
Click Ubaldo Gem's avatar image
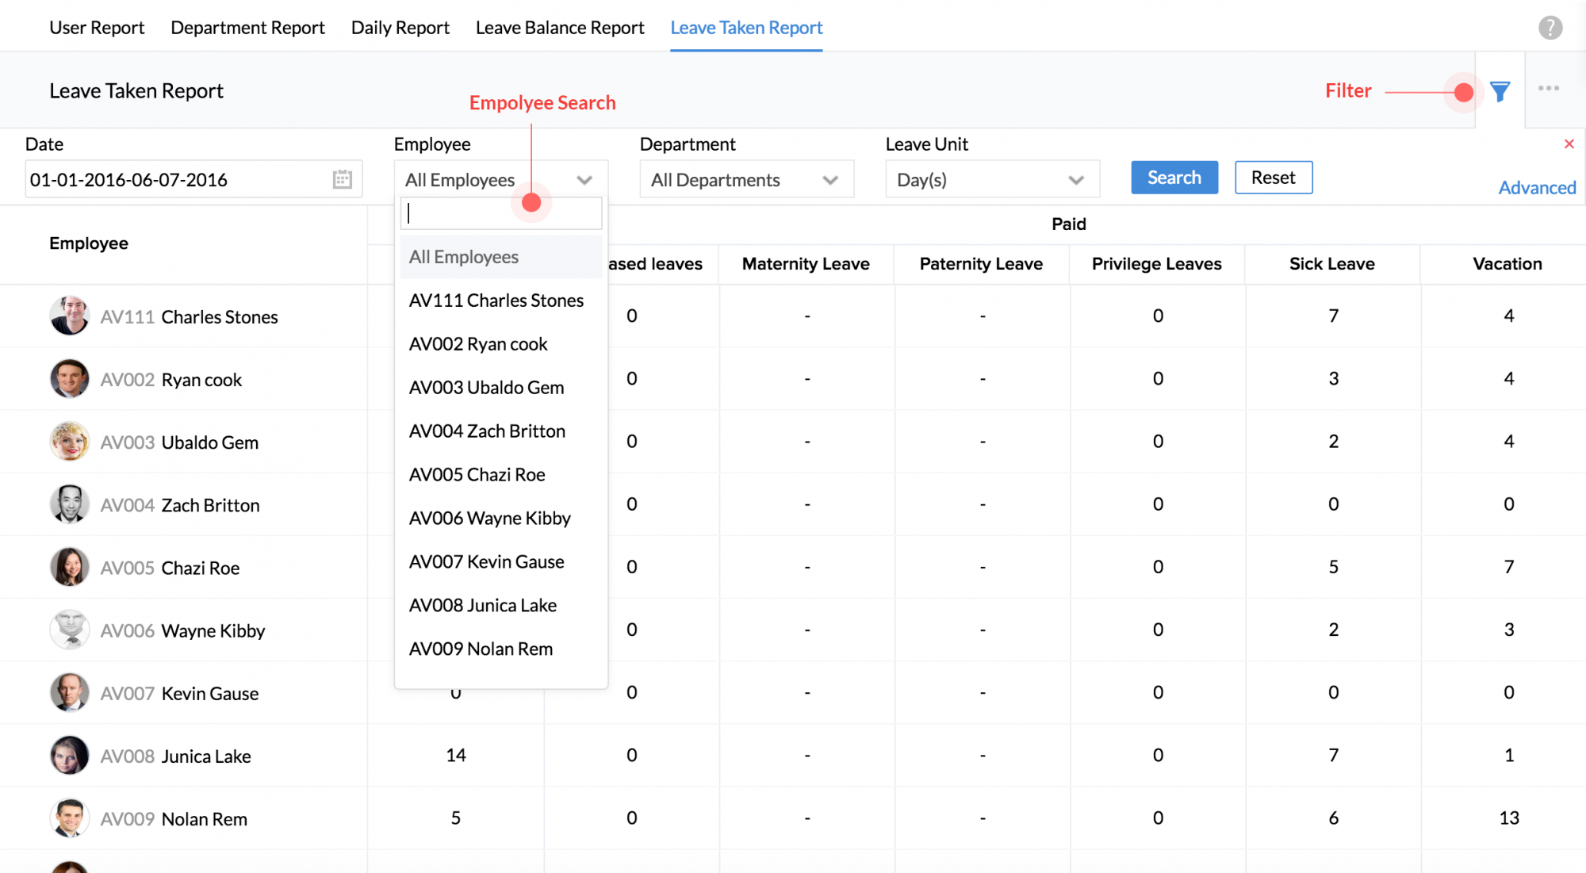point(70,442)
